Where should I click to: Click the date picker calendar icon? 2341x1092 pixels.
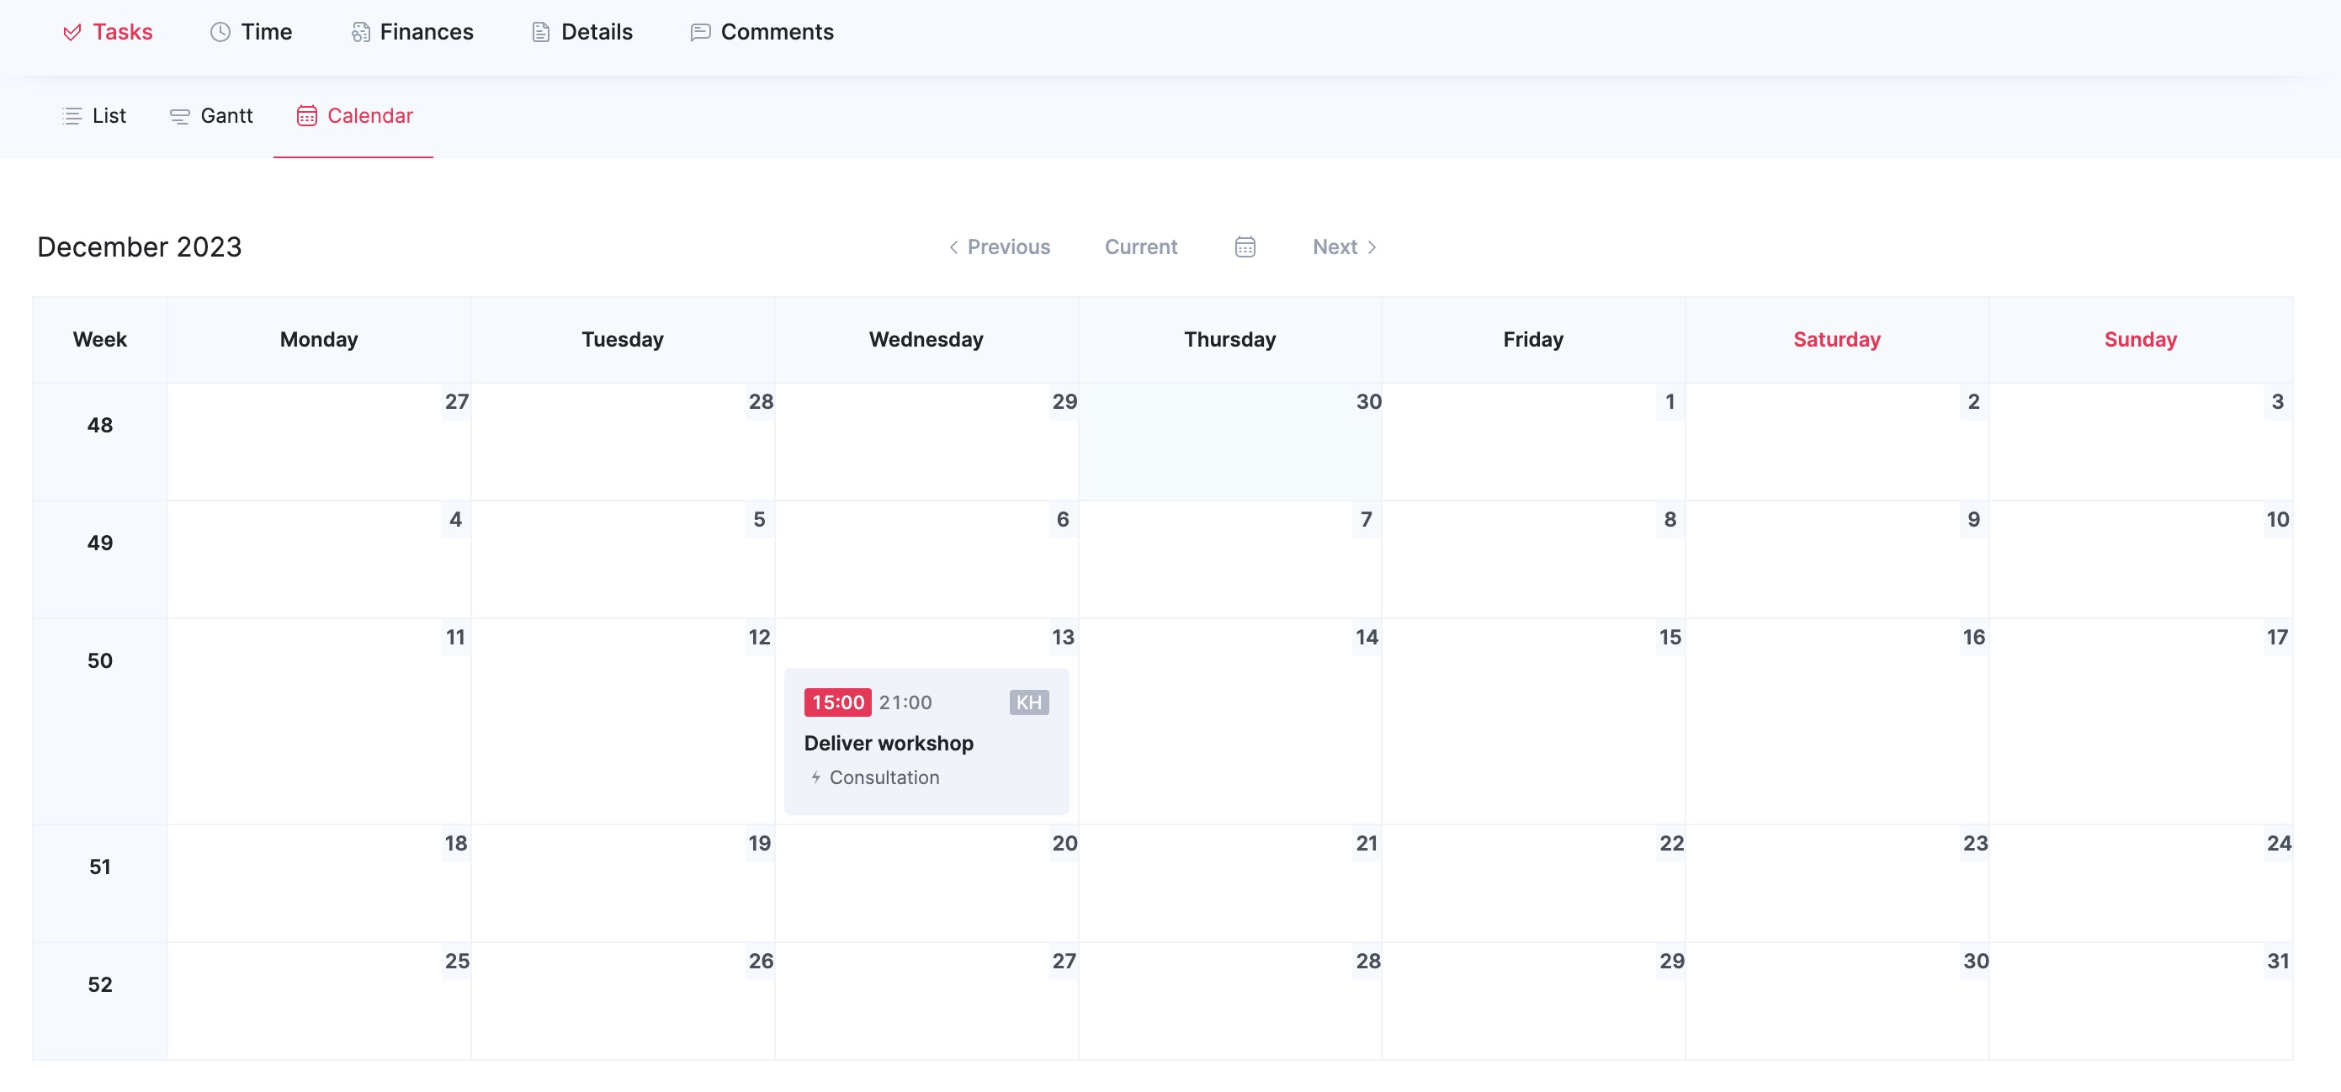coord(1245,247)
